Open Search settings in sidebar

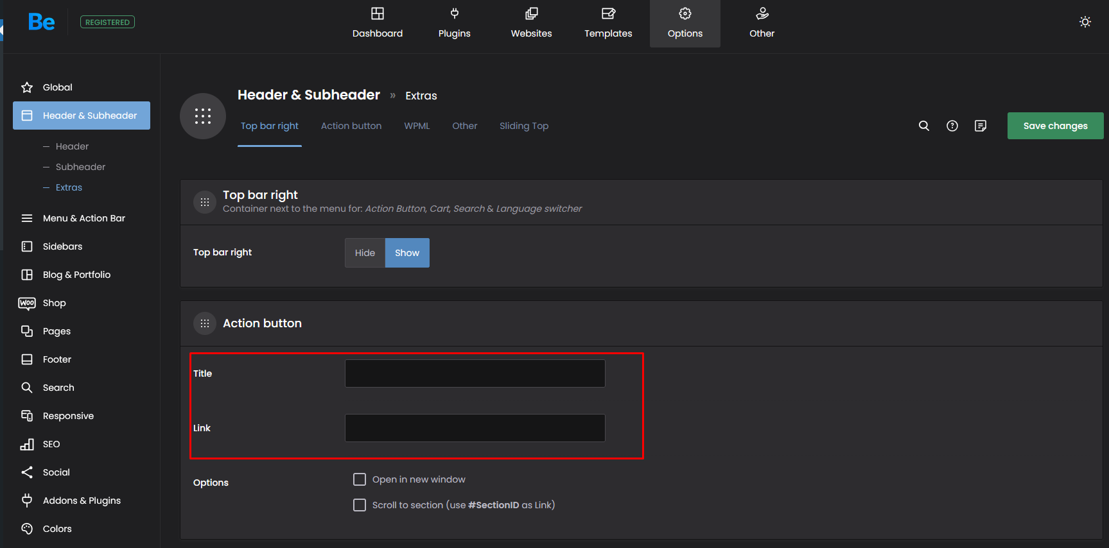[82, 388]
